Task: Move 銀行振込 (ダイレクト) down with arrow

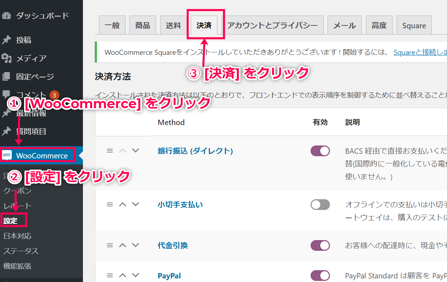Action: pos(135,150)
